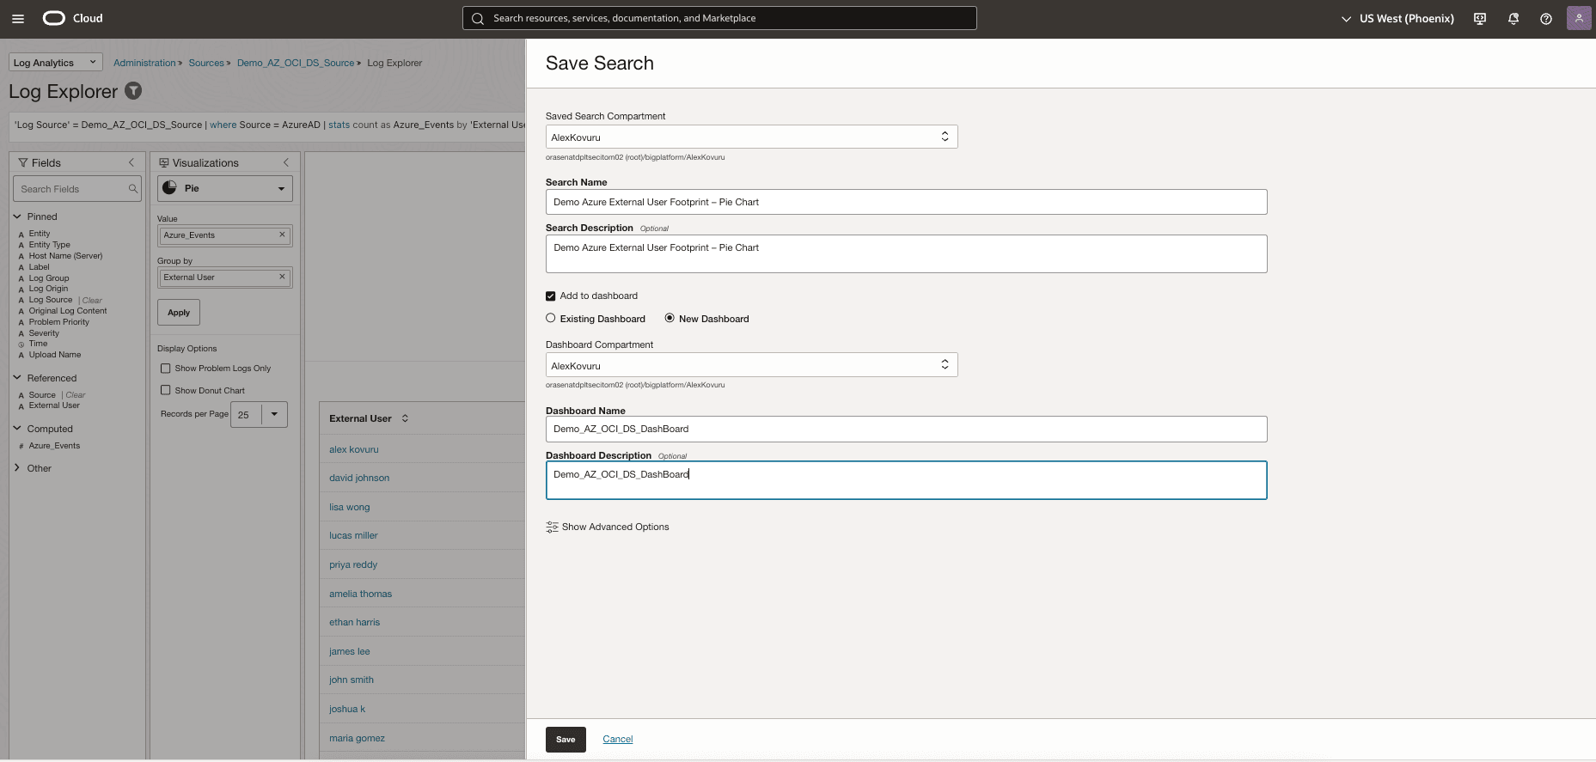1596x762 pixels.
Task: Open the Log Analytics menu selector
Action: [55, 63]
